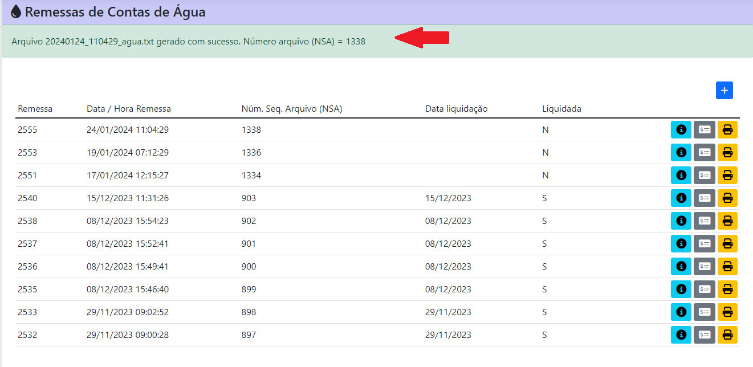Click the Remessa column header
Image resolution: width=753 pixels, height=367 pixels.
[x=35, y=109]
